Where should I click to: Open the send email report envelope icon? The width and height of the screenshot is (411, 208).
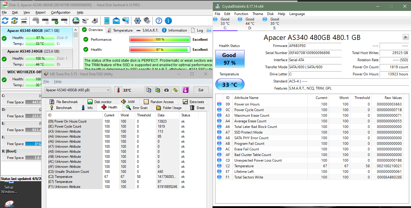(x=116, y=21)
